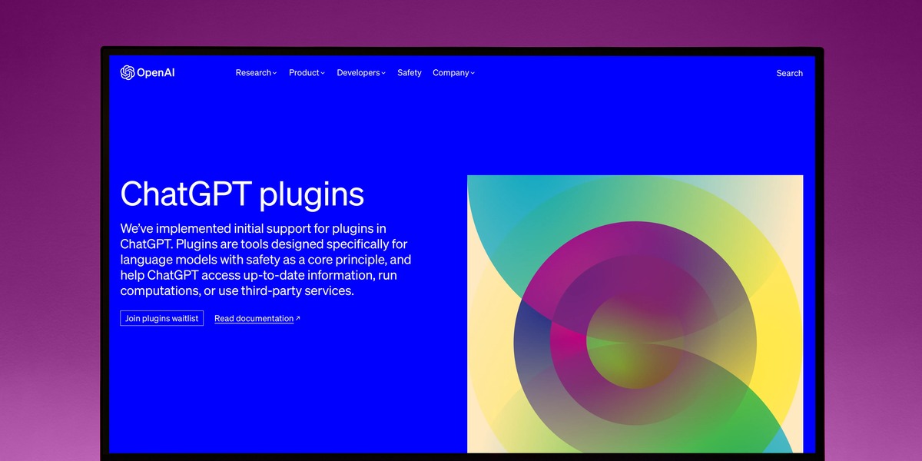This screenshot has width=922, height=461.
Task: Open the Research dropdown menu
Action: tap(256, 73)
